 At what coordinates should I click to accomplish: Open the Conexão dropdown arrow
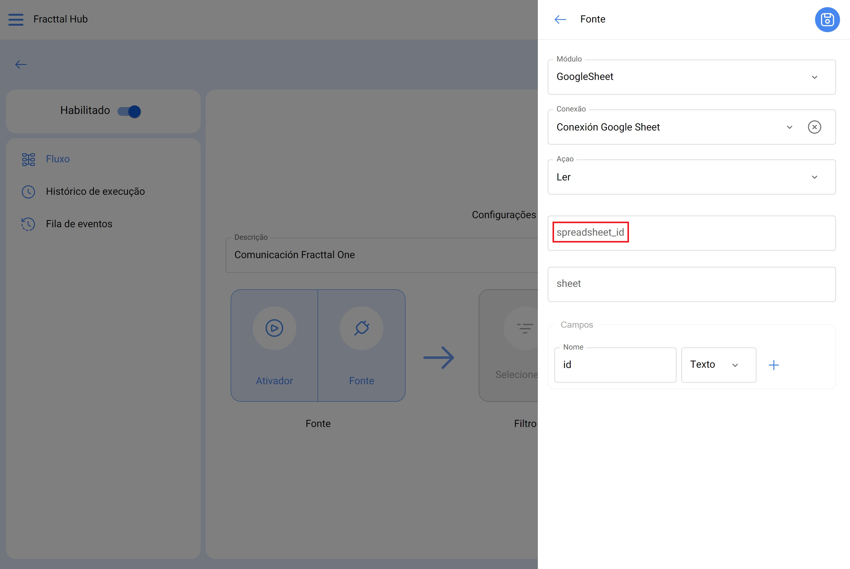[789, 127]
